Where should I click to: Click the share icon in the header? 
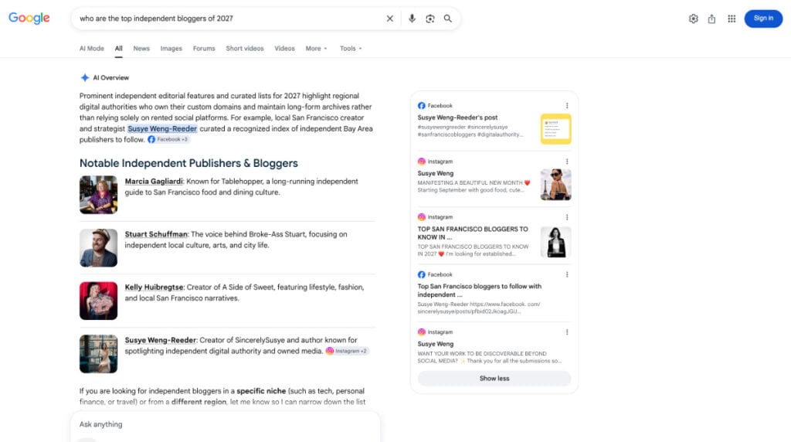point(711,19)
